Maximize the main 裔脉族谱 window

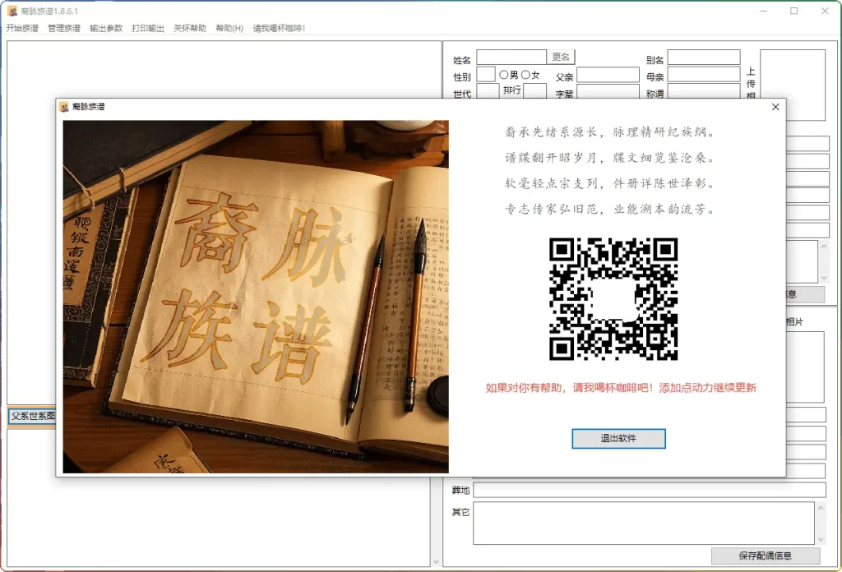[793, 11]
